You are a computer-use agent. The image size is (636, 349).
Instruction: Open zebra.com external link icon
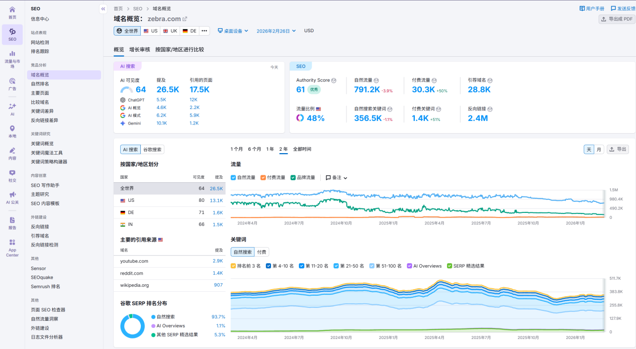185,19
